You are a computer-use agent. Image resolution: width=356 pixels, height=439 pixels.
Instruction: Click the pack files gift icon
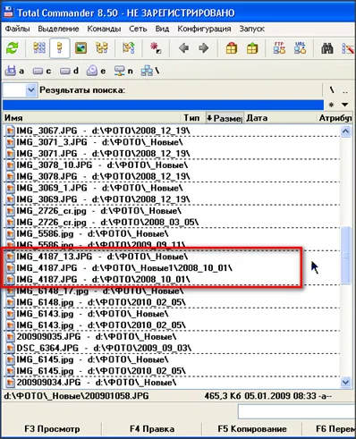[x=232, y=48]
